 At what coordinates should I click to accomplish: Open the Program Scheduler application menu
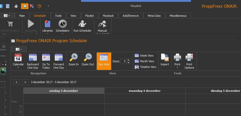tap(19, 49)
